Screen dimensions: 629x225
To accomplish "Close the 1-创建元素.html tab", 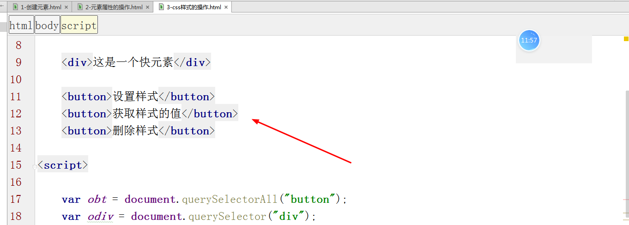I will point(67,7).
